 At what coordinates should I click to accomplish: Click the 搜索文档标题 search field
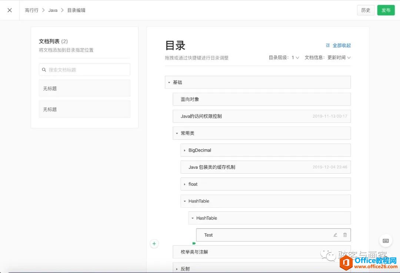88,70
